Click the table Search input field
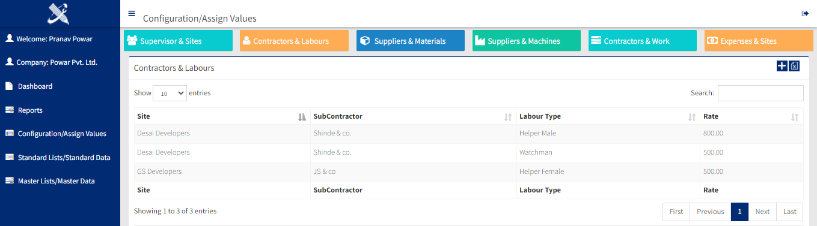Screen dimensions: 817x226 click(x=760, y=93)
